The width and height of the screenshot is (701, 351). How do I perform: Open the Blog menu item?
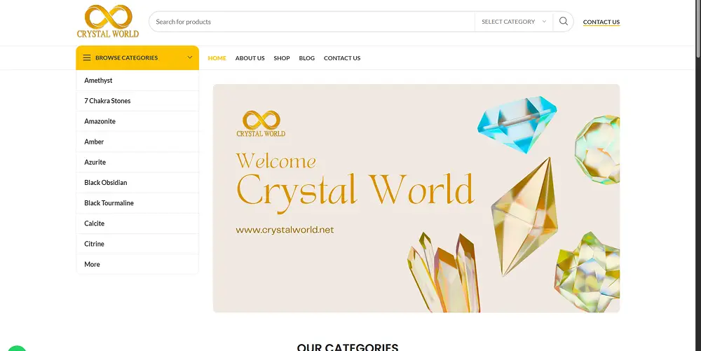click(307, 58)
